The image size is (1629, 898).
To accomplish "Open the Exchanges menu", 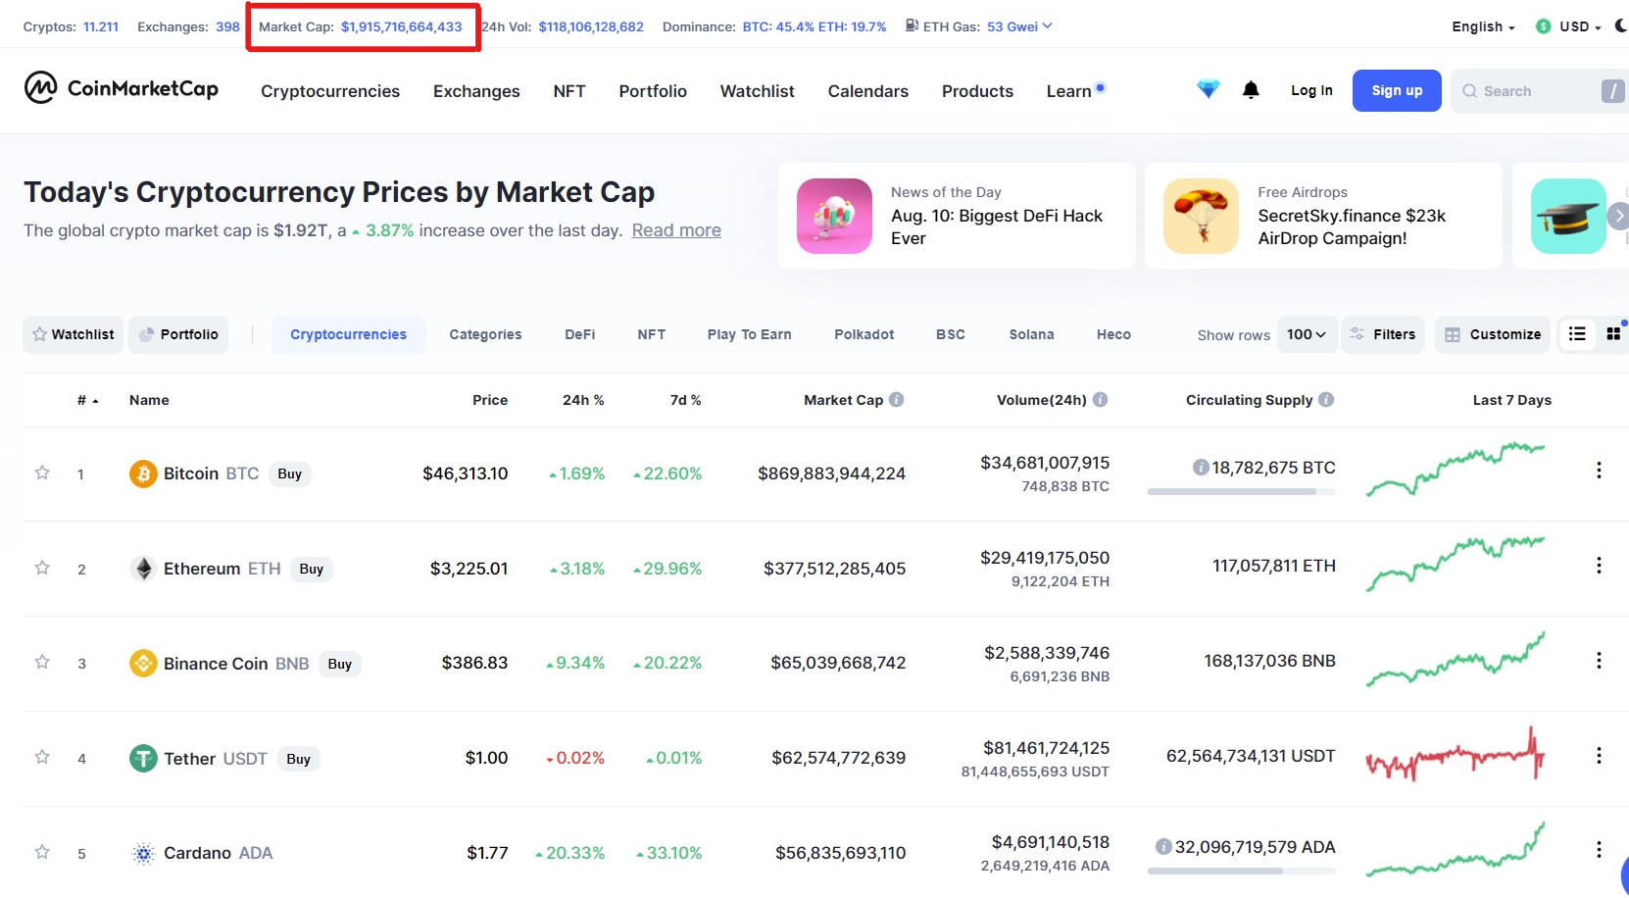I will pos(476,91).
